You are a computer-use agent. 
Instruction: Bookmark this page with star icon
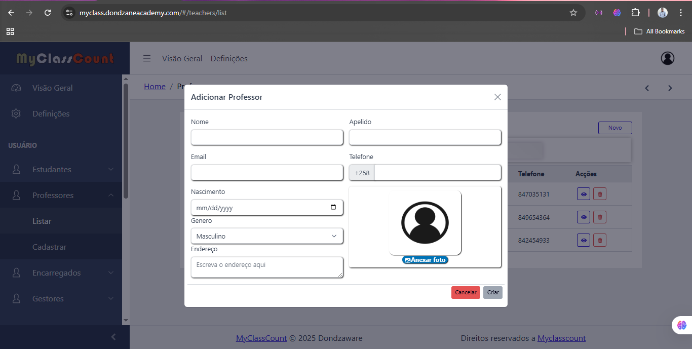[x=573, y=13]
